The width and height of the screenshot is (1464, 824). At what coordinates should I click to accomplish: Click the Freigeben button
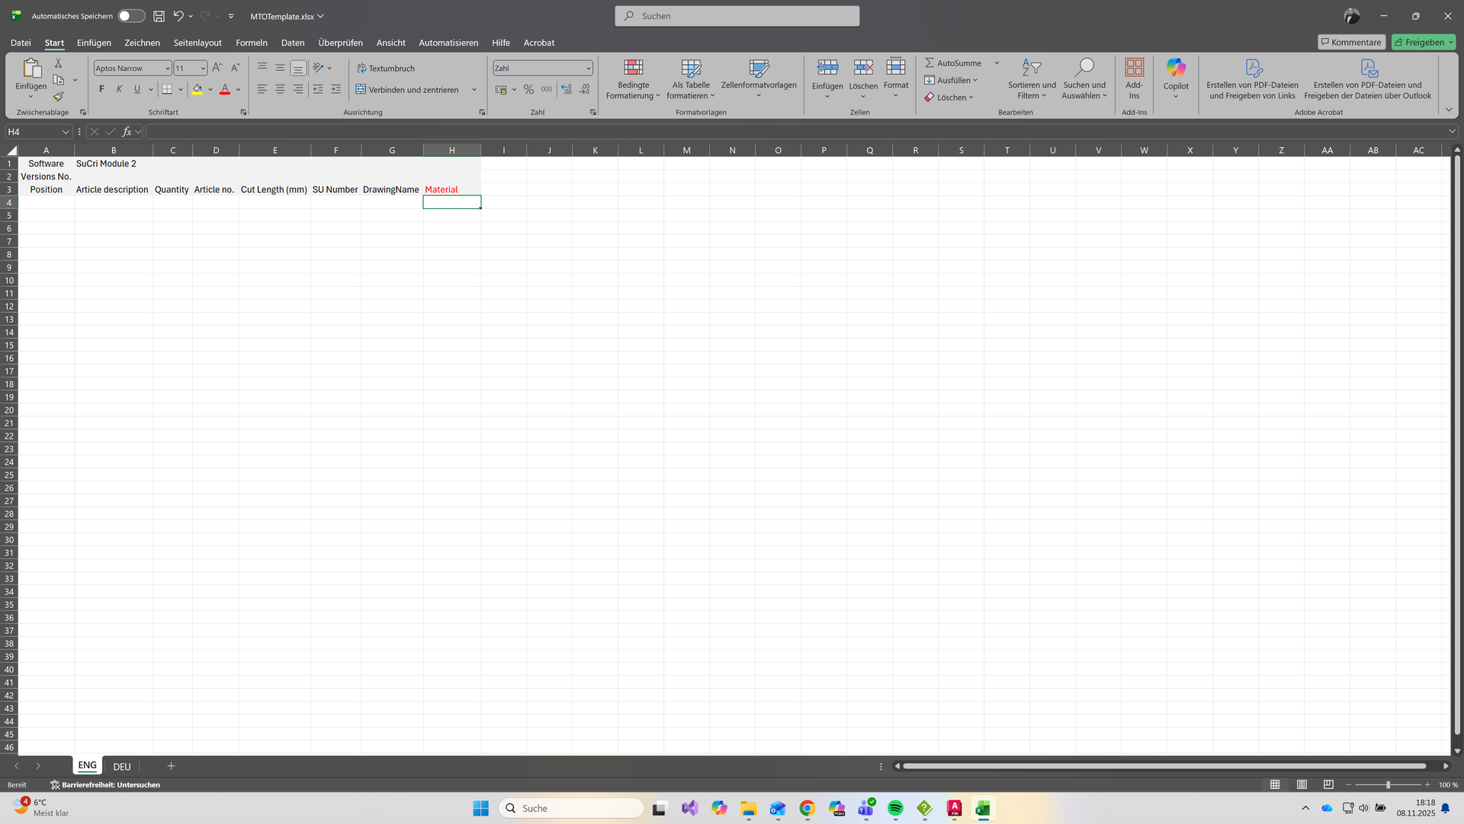[x=1424, y=42]
